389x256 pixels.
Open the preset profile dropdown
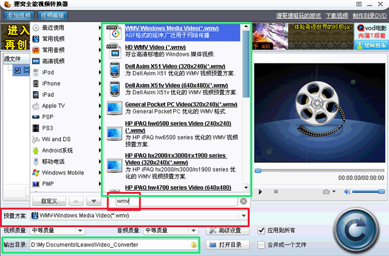coord(243,216)
